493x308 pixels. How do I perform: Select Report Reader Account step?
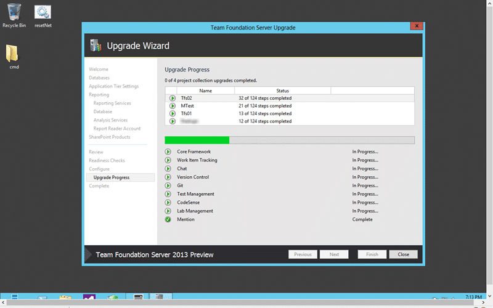point(117,129)
